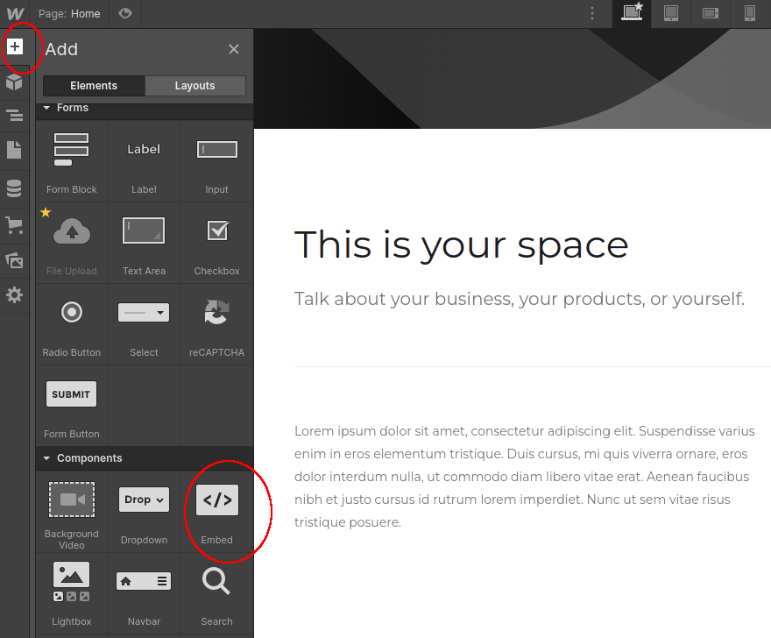Screen dimensions: 771x638
Task: Select the tablet breakpoint preview icon
Action: (671, 14)
